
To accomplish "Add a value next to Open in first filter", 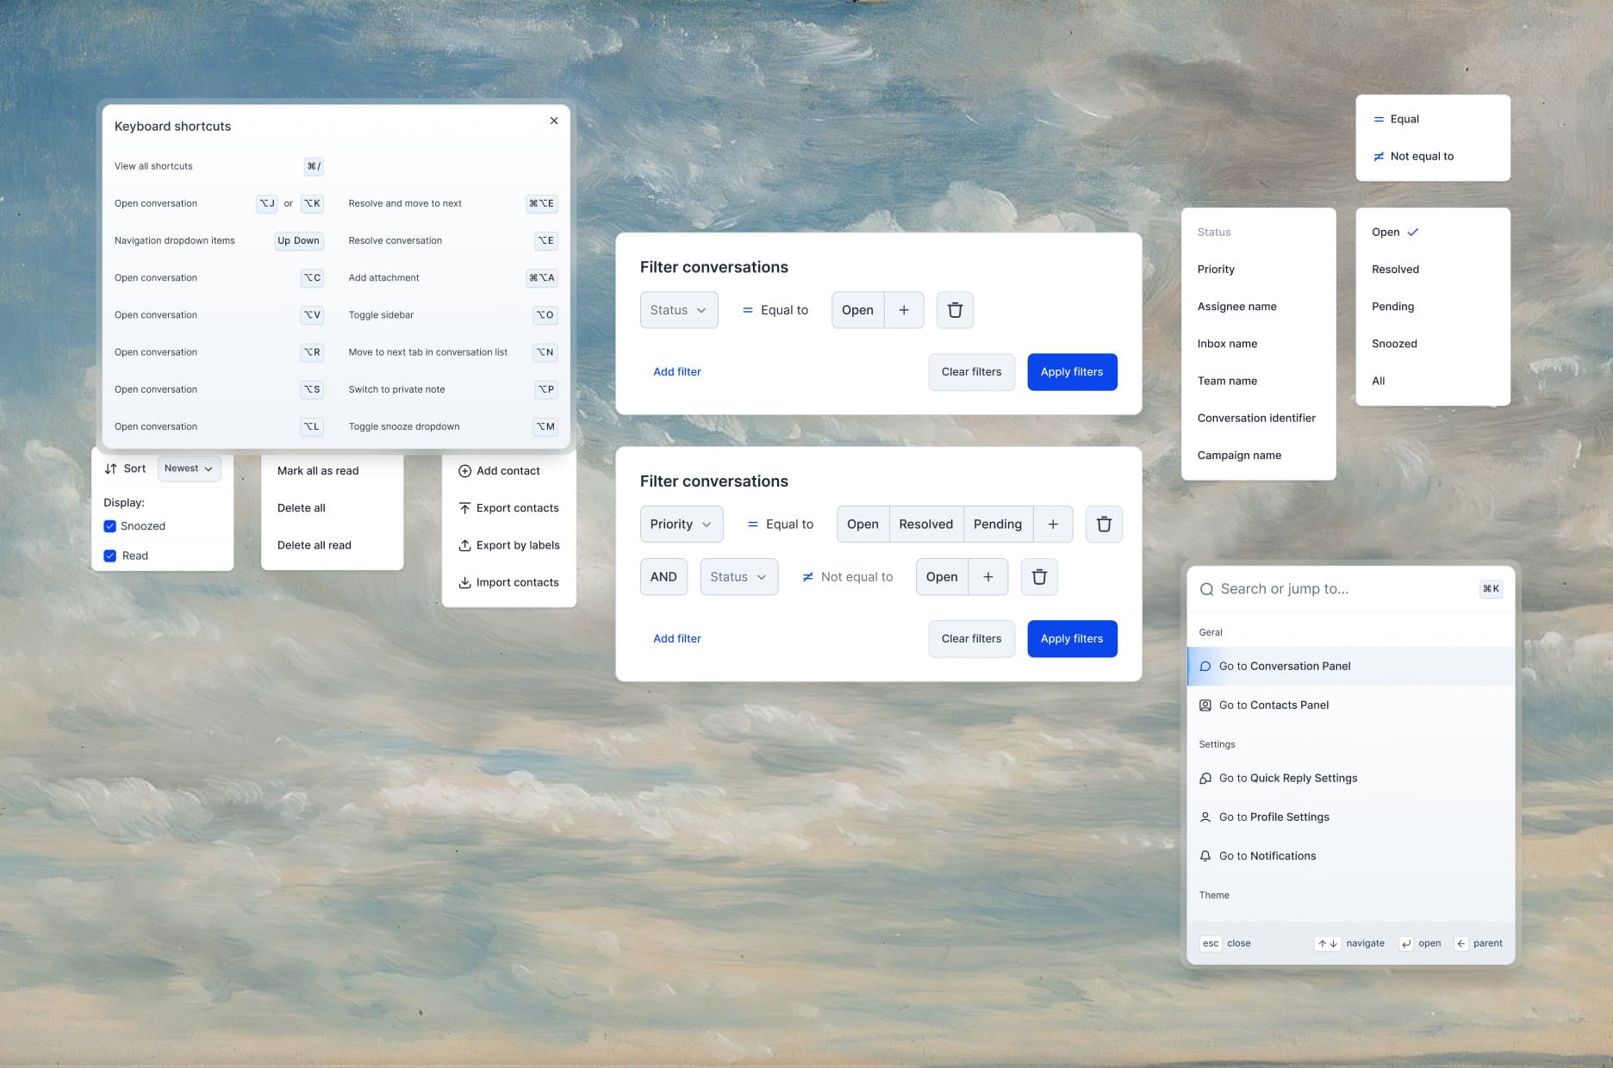I will tap(904, 310).
